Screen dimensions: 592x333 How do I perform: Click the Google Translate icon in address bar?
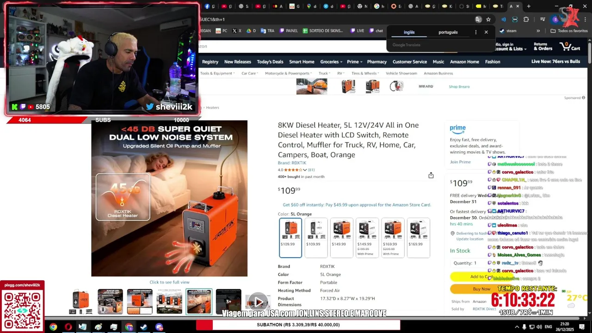point(478,19)
